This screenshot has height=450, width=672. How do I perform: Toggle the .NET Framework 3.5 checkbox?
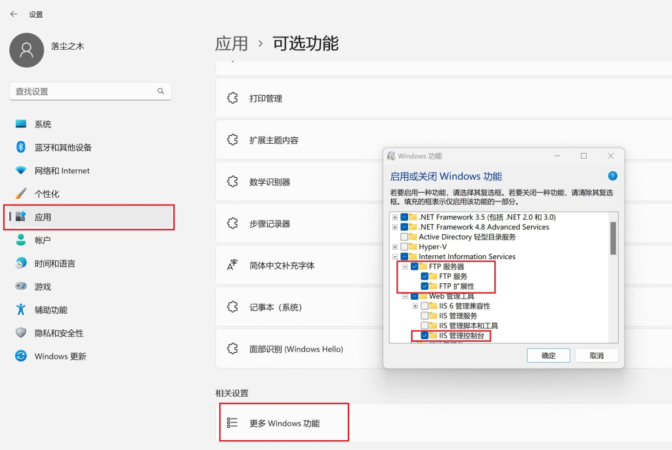[404, 217]
